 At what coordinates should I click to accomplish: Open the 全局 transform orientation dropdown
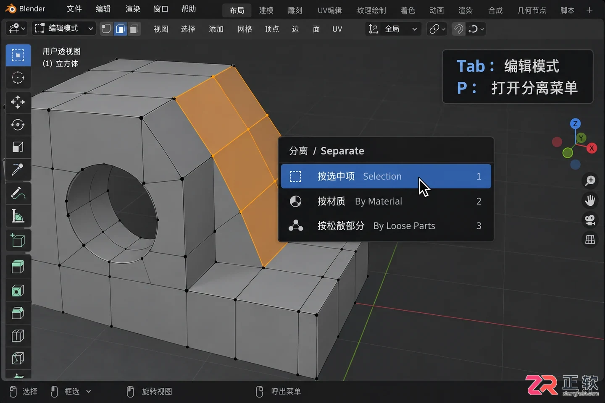[x=393, y=29]
